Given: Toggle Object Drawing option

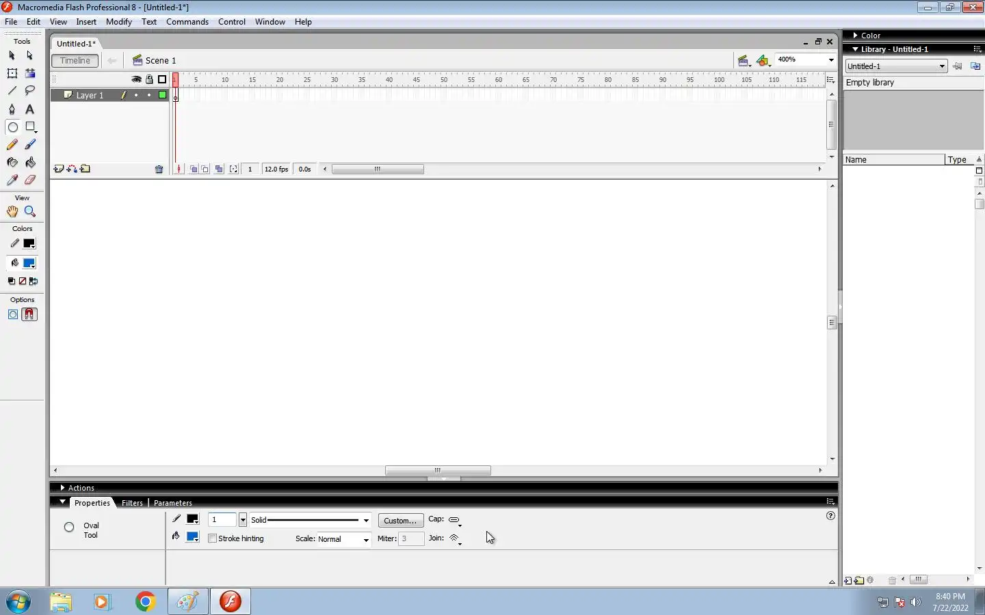Looking at the screenshot, I should [12, 314].
